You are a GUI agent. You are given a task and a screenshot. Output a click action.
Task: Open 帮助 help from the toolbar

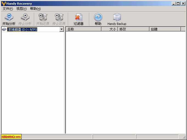coord(98,19)
